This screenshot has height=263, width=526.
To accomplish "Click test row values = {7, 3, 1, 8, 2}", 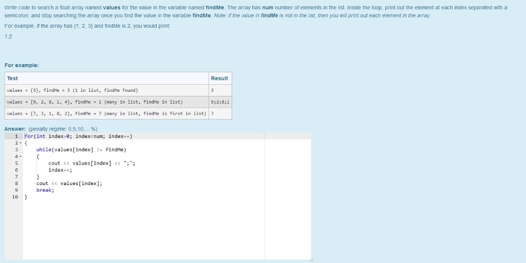I will [107, 114].
